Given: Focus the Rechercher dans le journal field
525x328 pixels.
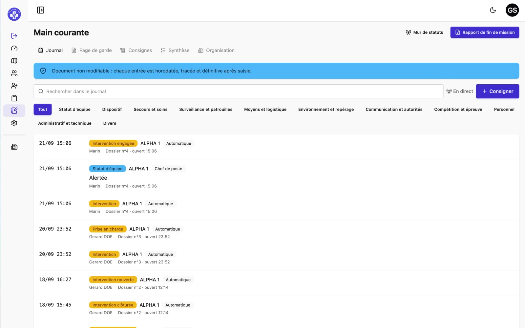Looking at the screenshot, I should click(239, 91).
